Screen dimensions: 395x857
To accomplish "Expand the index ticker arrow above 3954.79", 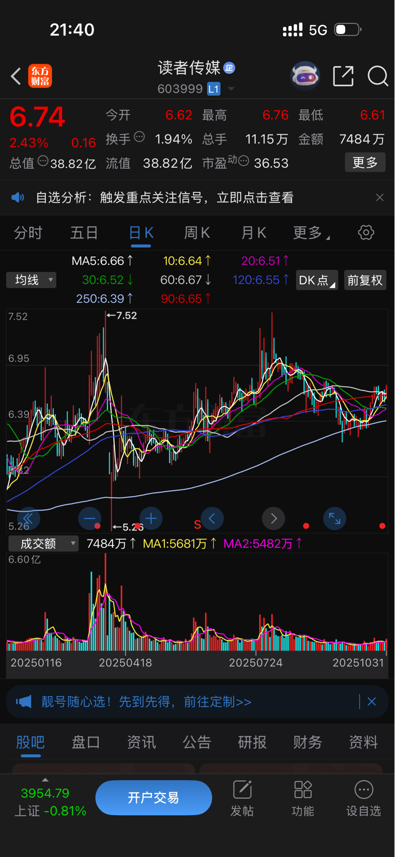I will 45,780.
